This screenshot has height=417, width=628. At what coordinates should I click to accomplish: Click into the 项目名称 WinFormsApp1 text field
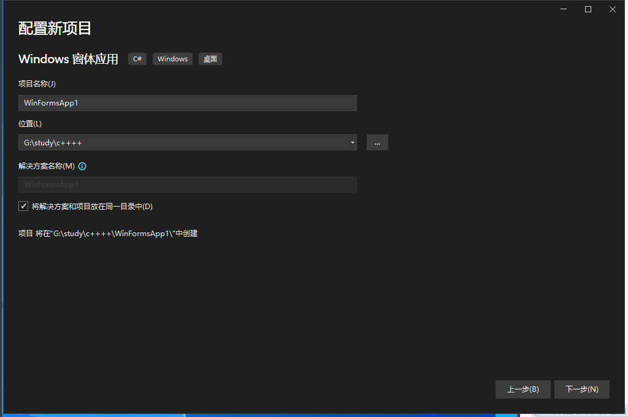pos(188,103)
